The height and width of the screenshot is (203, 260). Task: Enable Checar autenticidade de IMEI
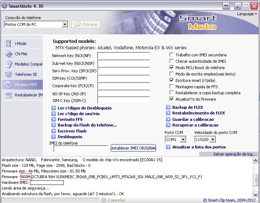coord(172,61)
